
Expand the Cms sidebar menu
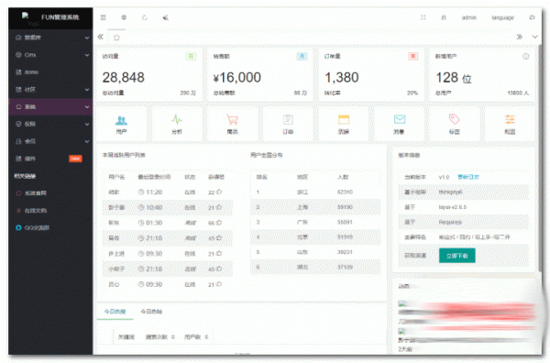click(x=50, y=55)
